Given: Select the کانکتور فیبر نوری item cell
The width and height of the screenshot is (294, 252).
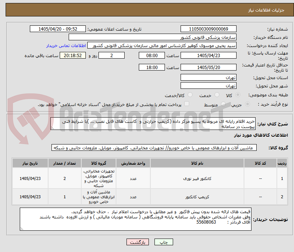Looking at the screenshot, I should (197, 178).
